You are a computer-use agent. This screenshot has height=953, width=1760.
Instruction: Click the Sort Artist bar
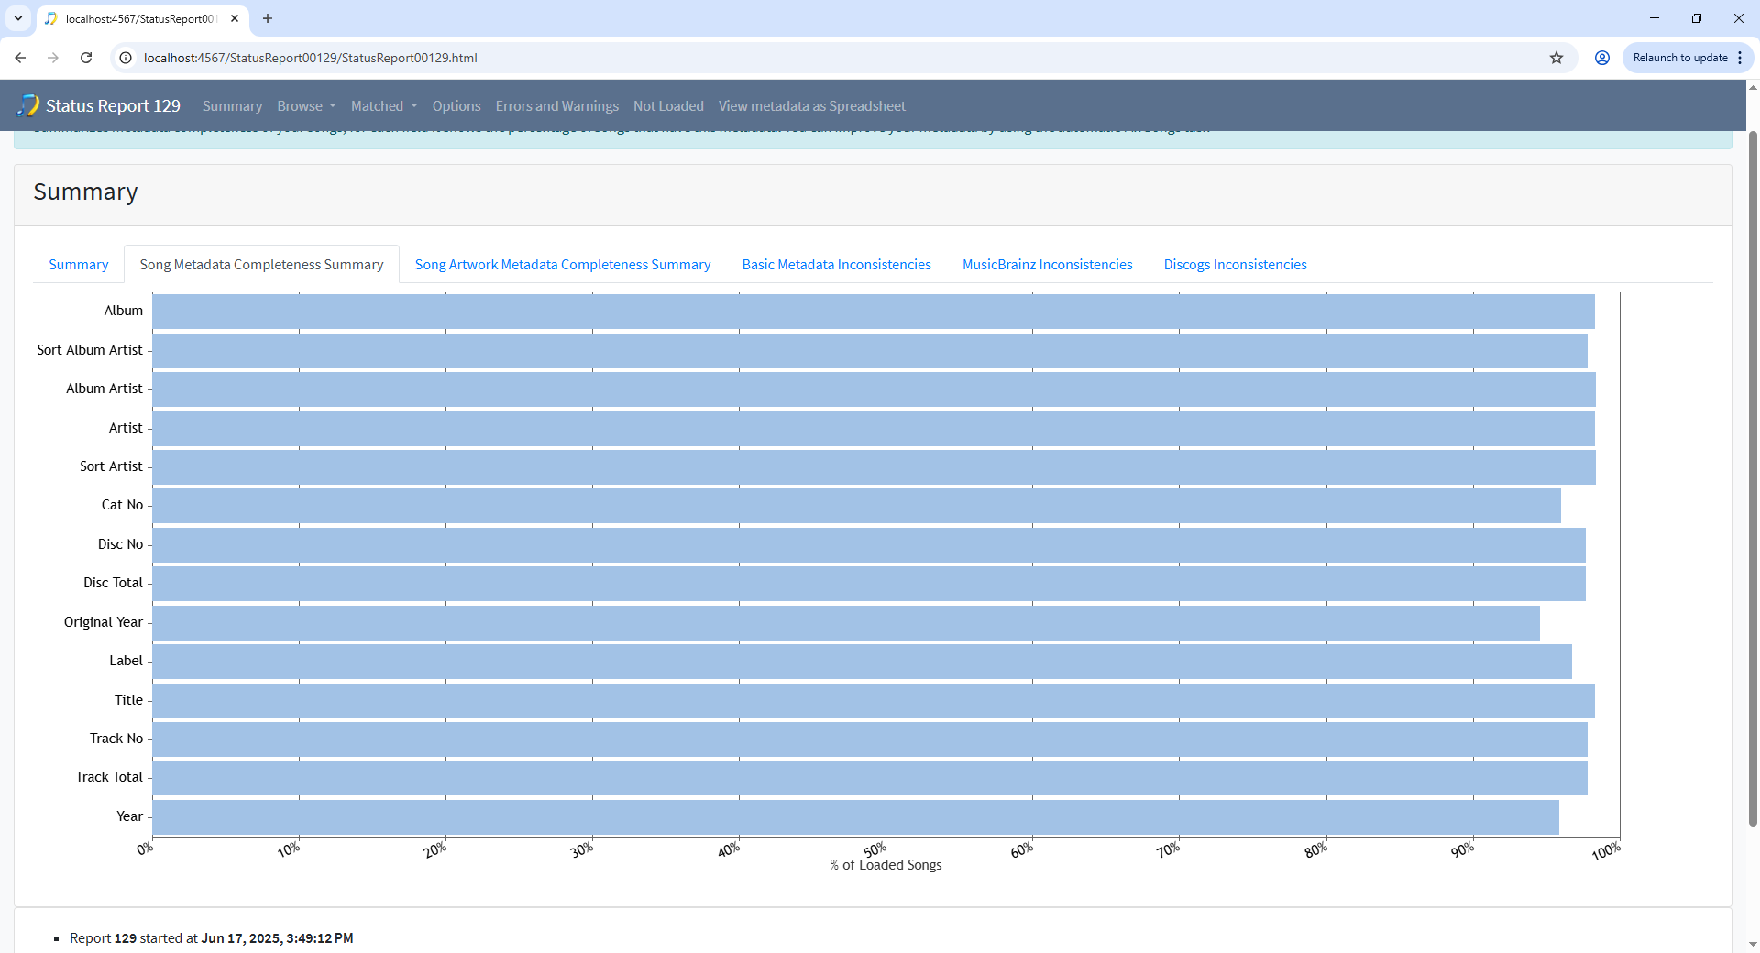point(874,467)
